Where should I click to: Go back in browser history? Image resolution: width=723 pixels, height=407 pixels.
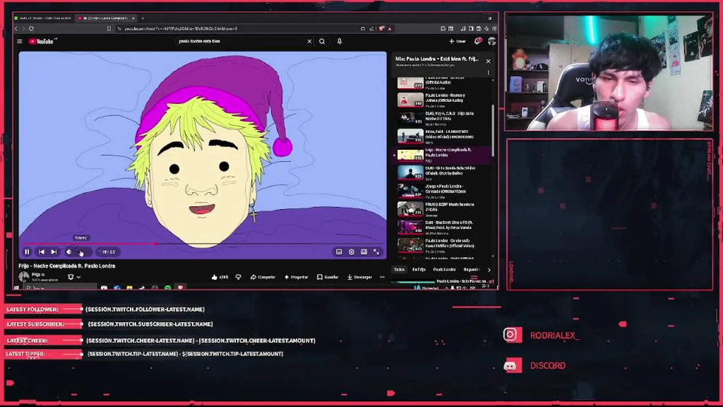click(x=16, y=28)
